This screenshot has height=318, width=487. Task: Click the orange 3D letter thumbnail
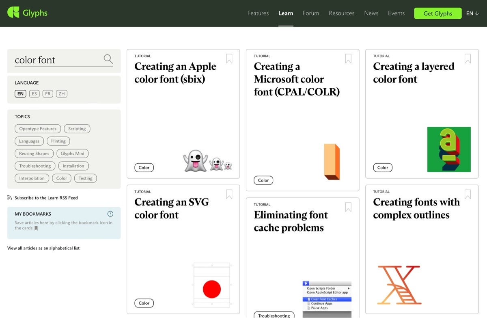click(332, 162)
